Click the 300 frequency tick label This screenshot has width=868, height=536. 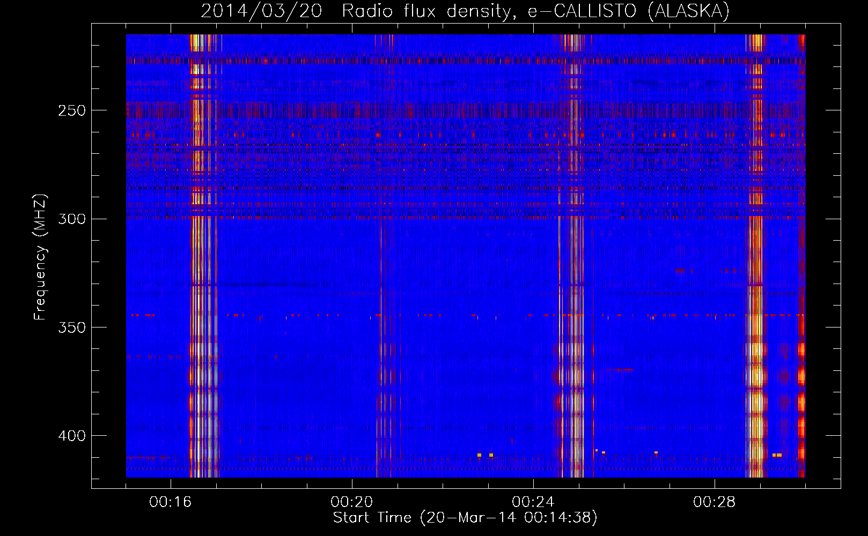[x=71, y=219]
